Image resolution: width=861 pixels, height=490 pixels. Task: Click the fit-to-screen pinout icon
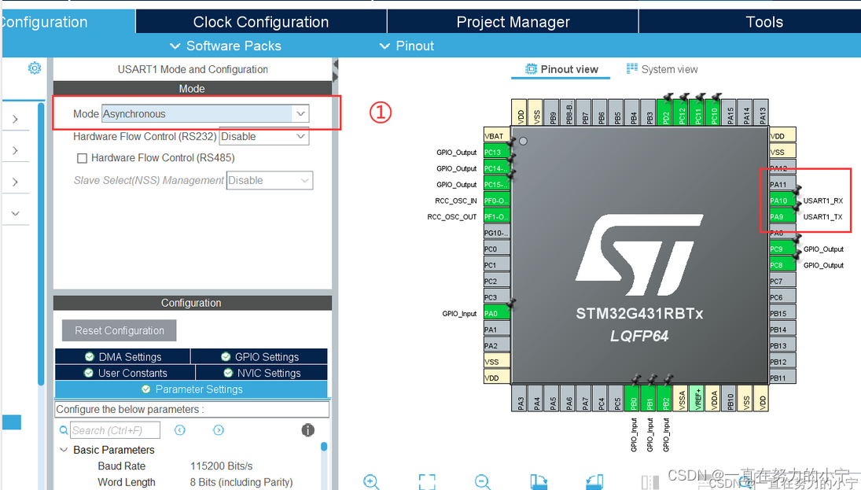coord(427,482)
